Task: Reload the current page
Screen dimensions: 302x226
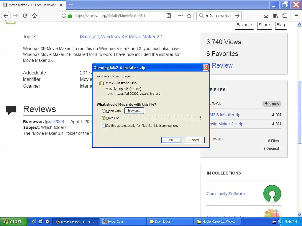Action: 25,16
